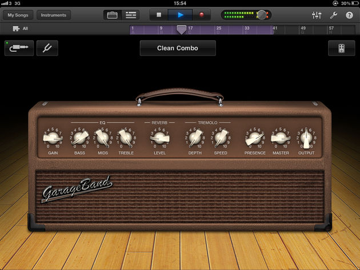Click the GAIN knob
Image resolution: width=360 pixels, height=270 pixels.
(53, 138)
